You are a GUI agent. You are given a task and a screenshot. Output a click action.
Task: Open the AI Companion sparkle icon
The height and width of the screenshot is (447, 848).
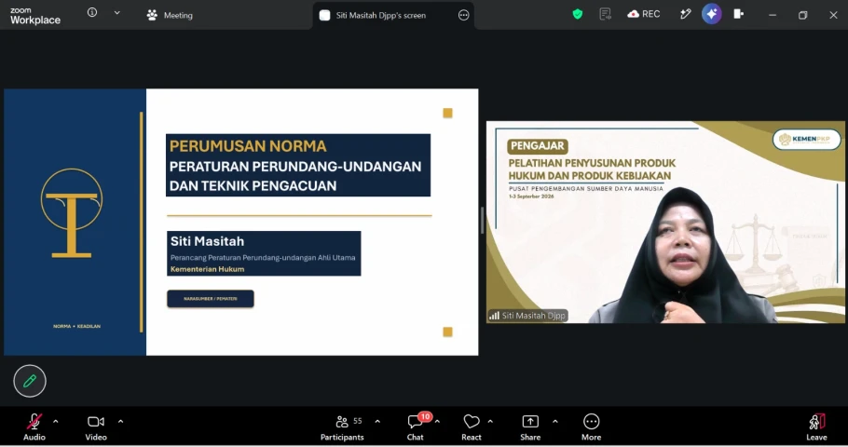click(x=712, y=14)
